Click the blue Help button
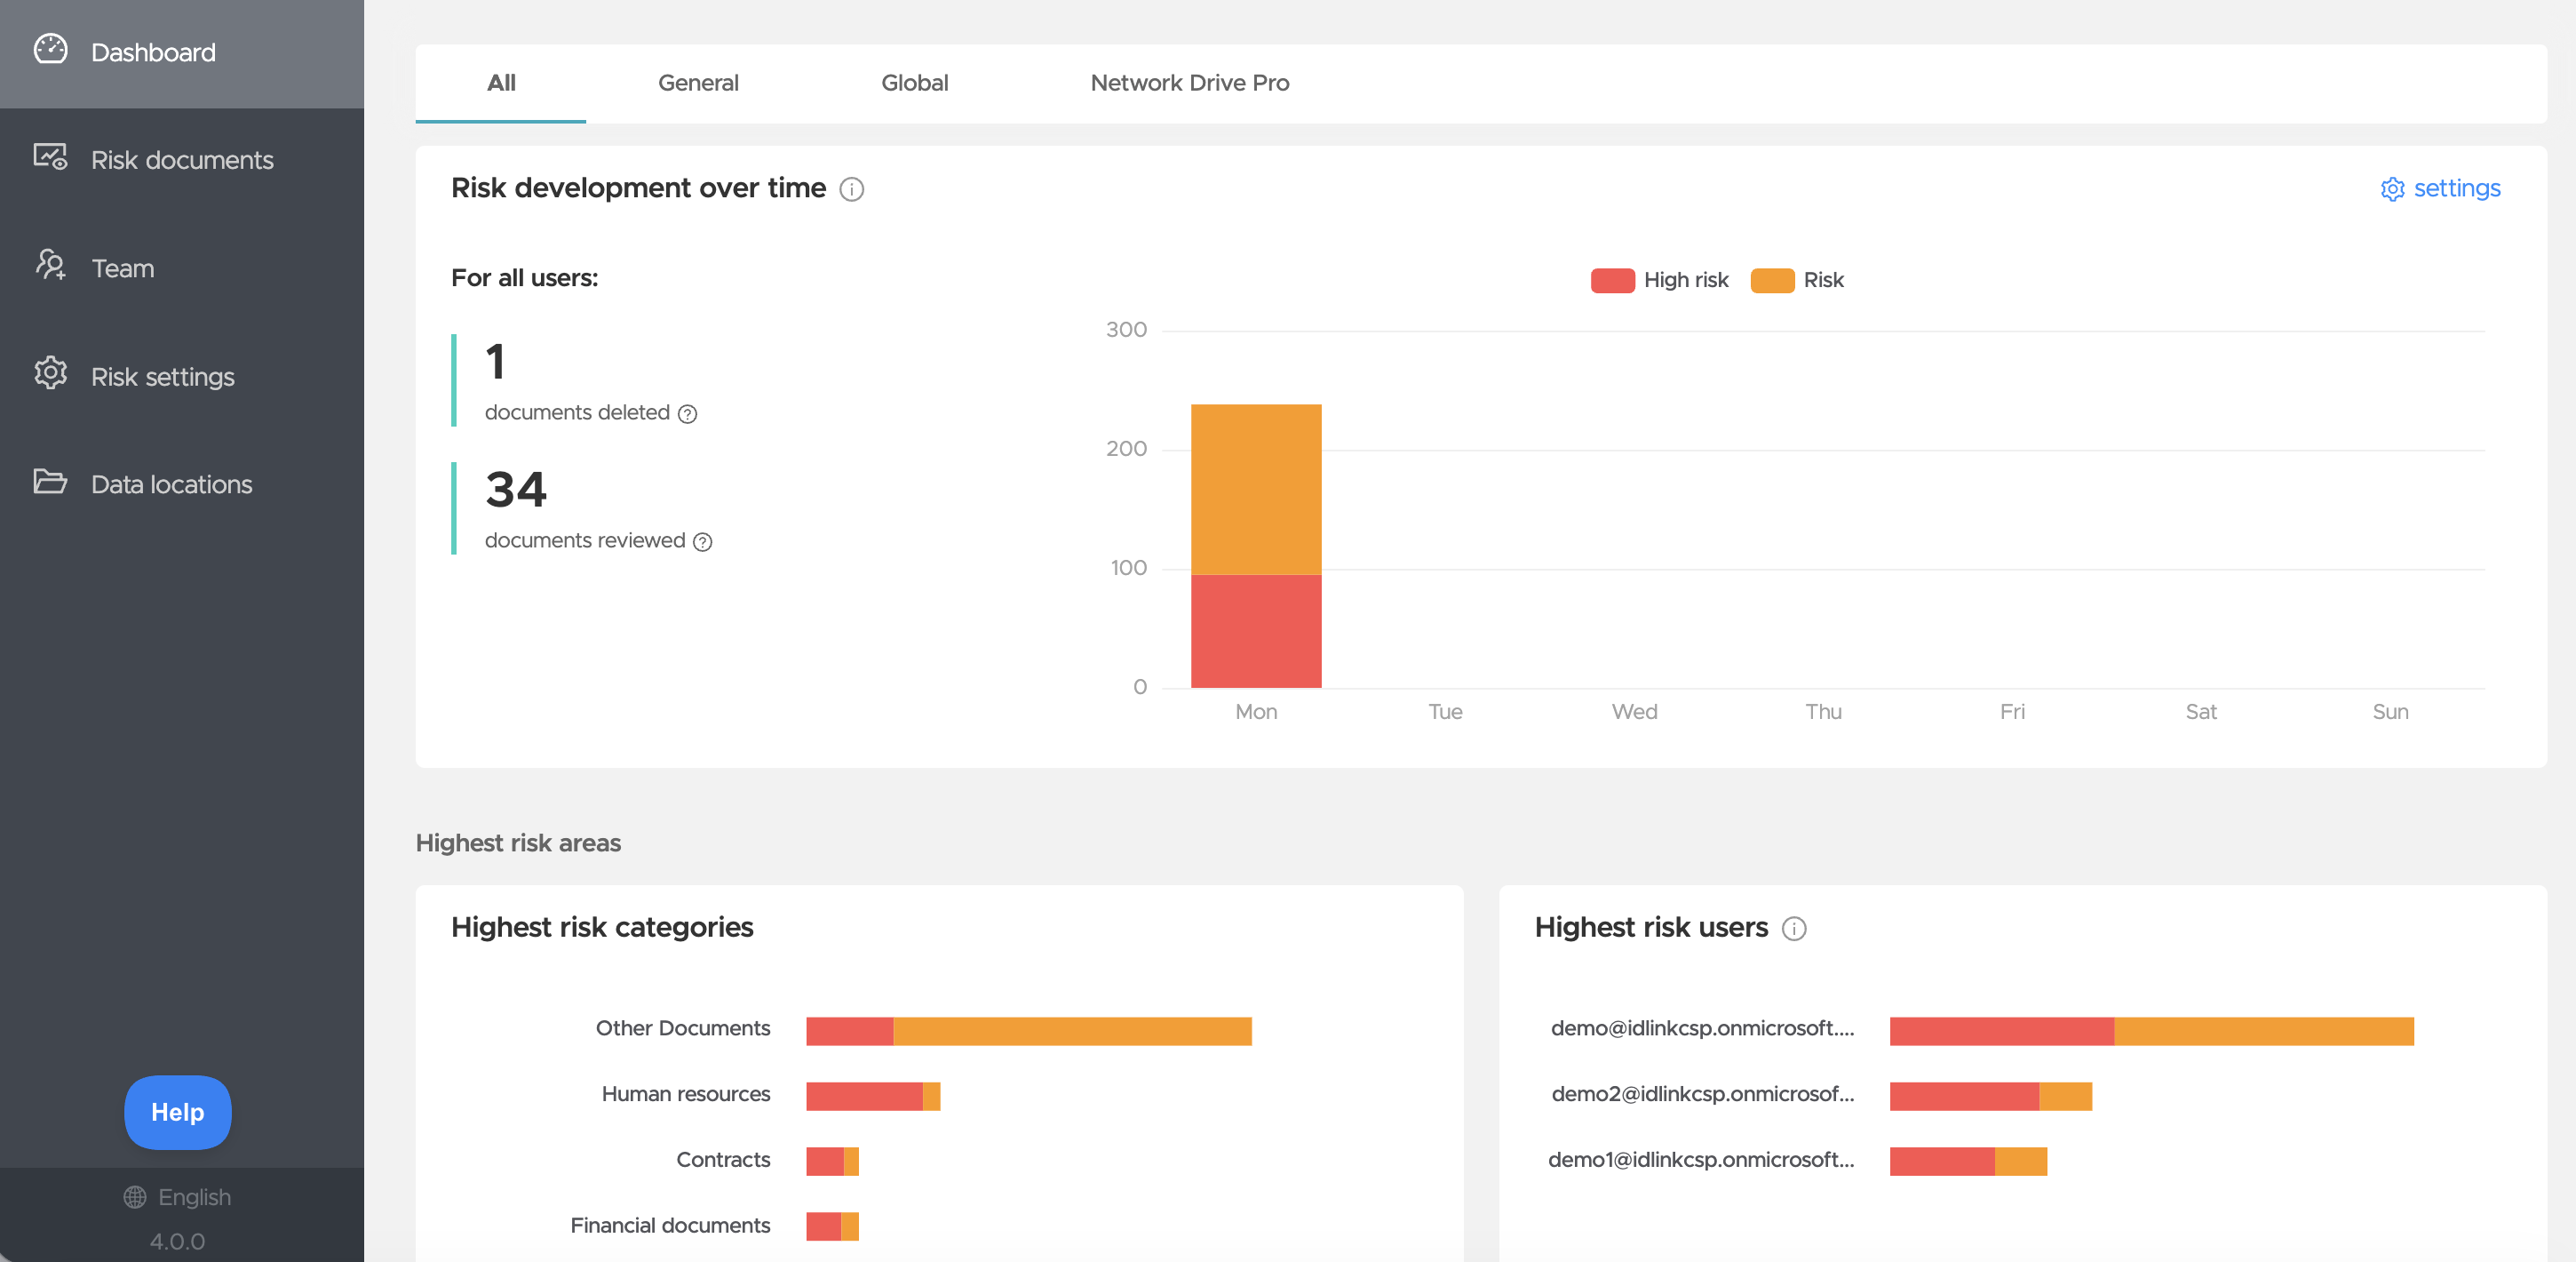The image size is (2576, 1262). [177, 1113]
